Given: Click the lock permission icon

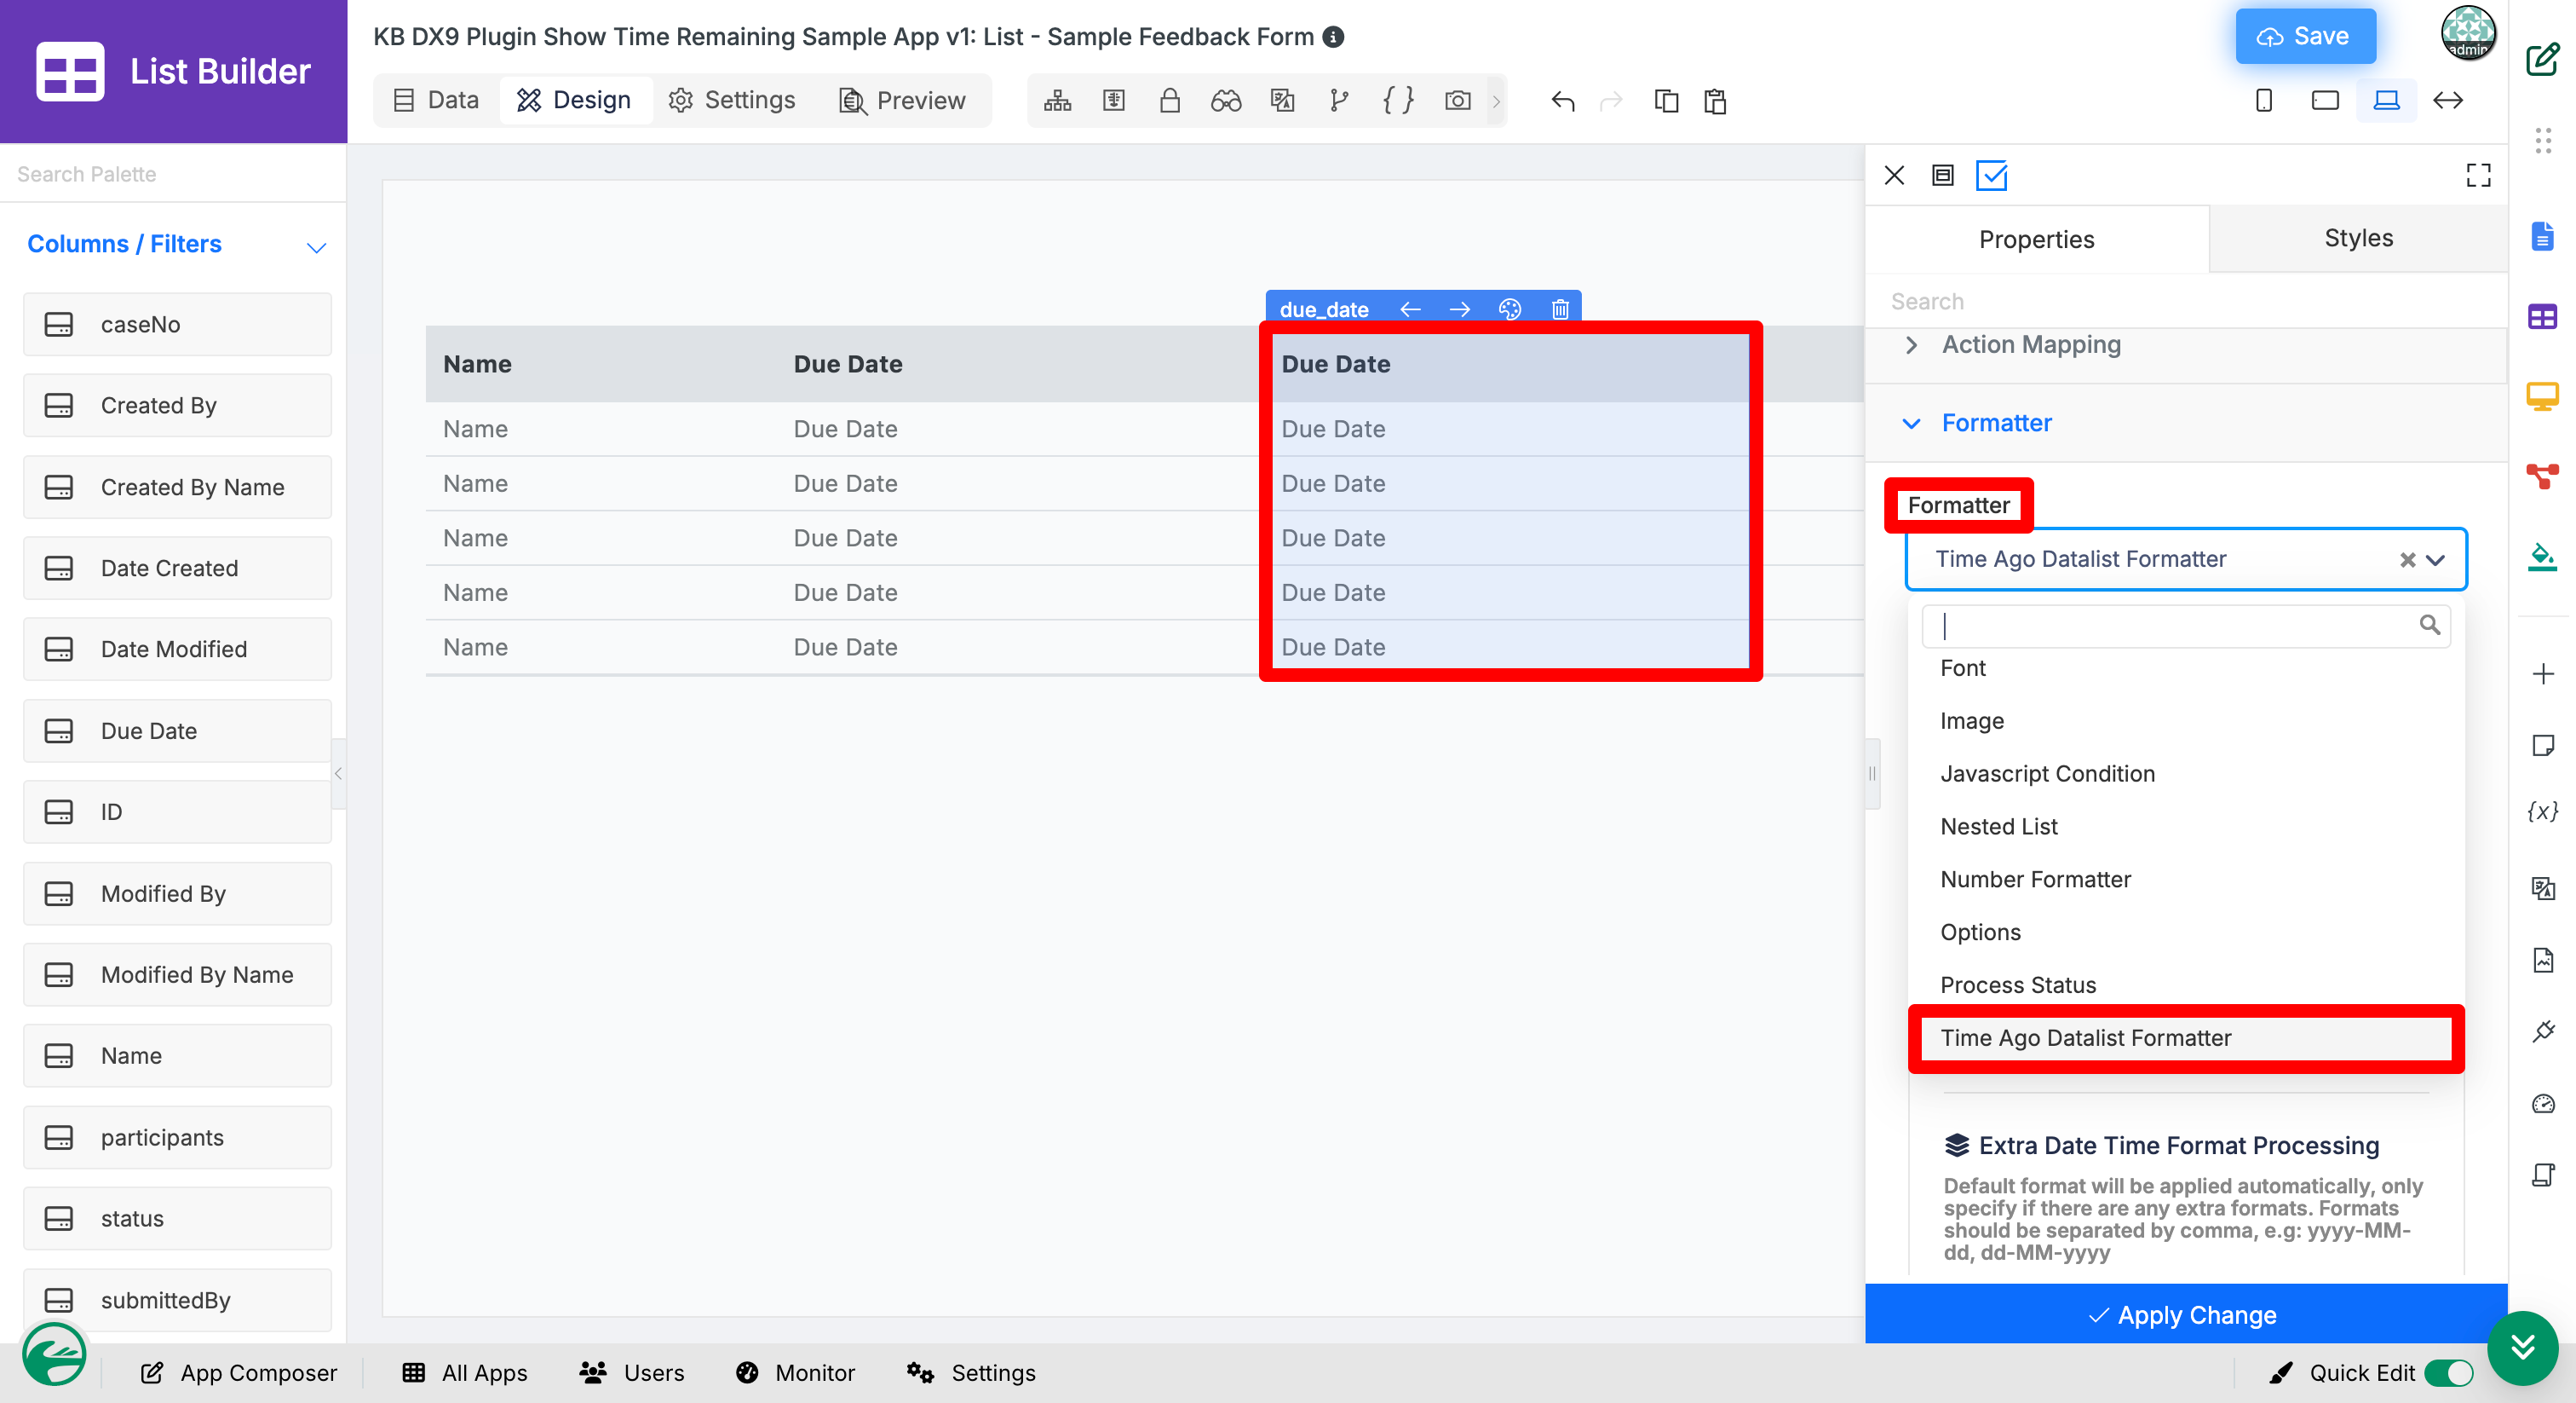Looking at the screenshot, I should click(x=1169, y=100).
